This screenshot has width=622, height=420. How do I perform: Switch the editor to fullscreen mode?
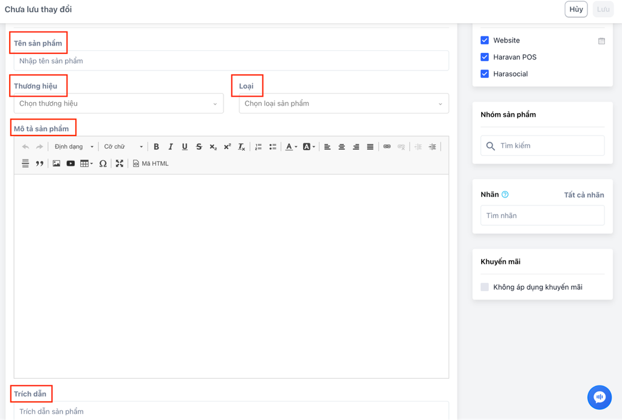pos(120,164)
